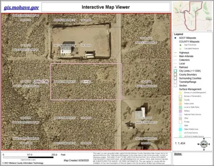
Task: Click the Calculated Measure legend symbol
Action: tap(180, 49)
